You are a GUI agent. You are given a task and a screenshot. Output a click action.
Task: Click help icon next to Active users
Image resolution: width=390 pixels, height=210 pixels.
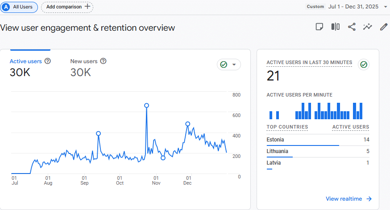[x=48, y=61]
